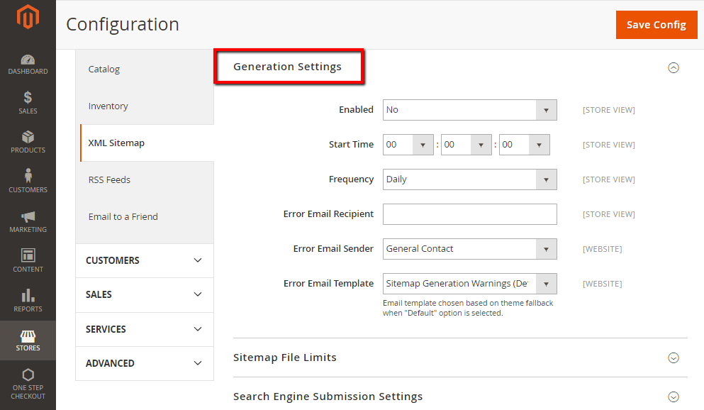Select the RSS Feeds tab
This screenshot has width=704, height=410.
point(109,180)
